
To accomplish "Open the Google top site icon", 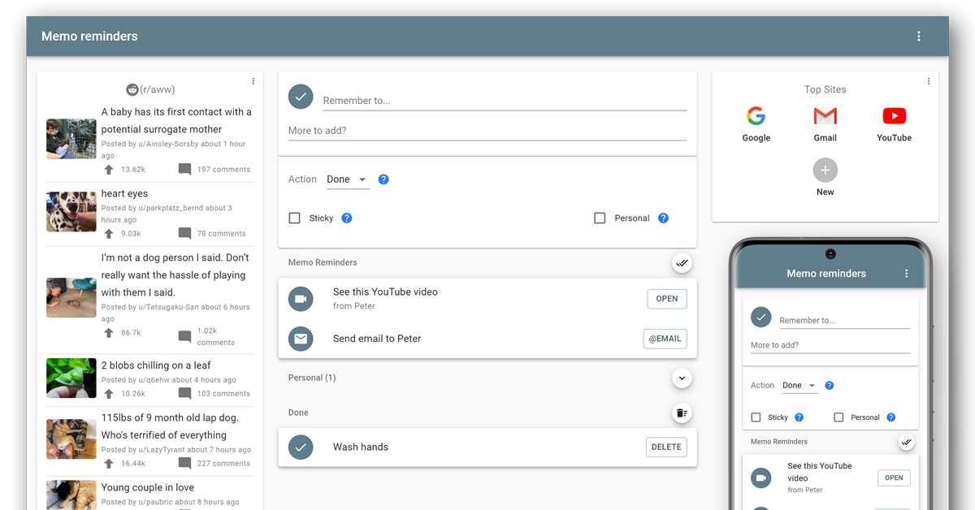I will [x=756, y=117].
